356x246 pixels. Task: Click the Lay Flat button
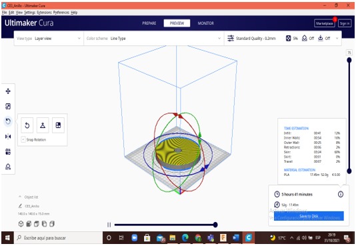43,125
